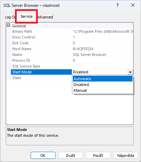Click the SQL Server Browser name value
The image size is (141, 162).
90,55
